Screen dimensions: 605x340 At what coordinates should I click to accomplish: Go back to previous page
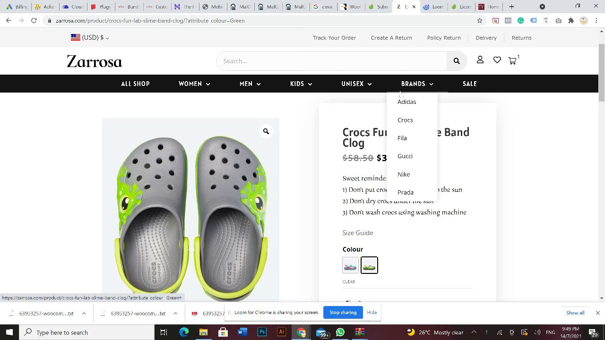pyautogui.click(x=9, y=20)
